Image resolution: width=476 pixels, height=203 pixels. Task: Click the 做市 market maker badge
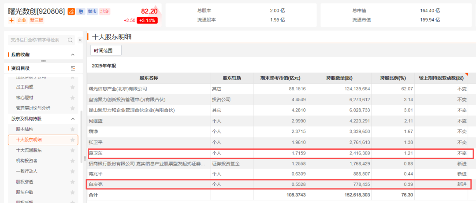(x=92, y=11)
